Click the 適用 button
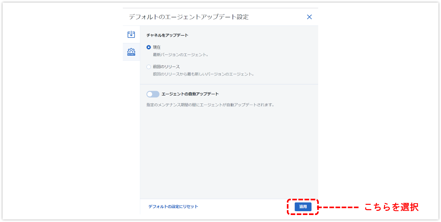The width and height of the screenshot is (441, 222). click(x=303, y=207)
